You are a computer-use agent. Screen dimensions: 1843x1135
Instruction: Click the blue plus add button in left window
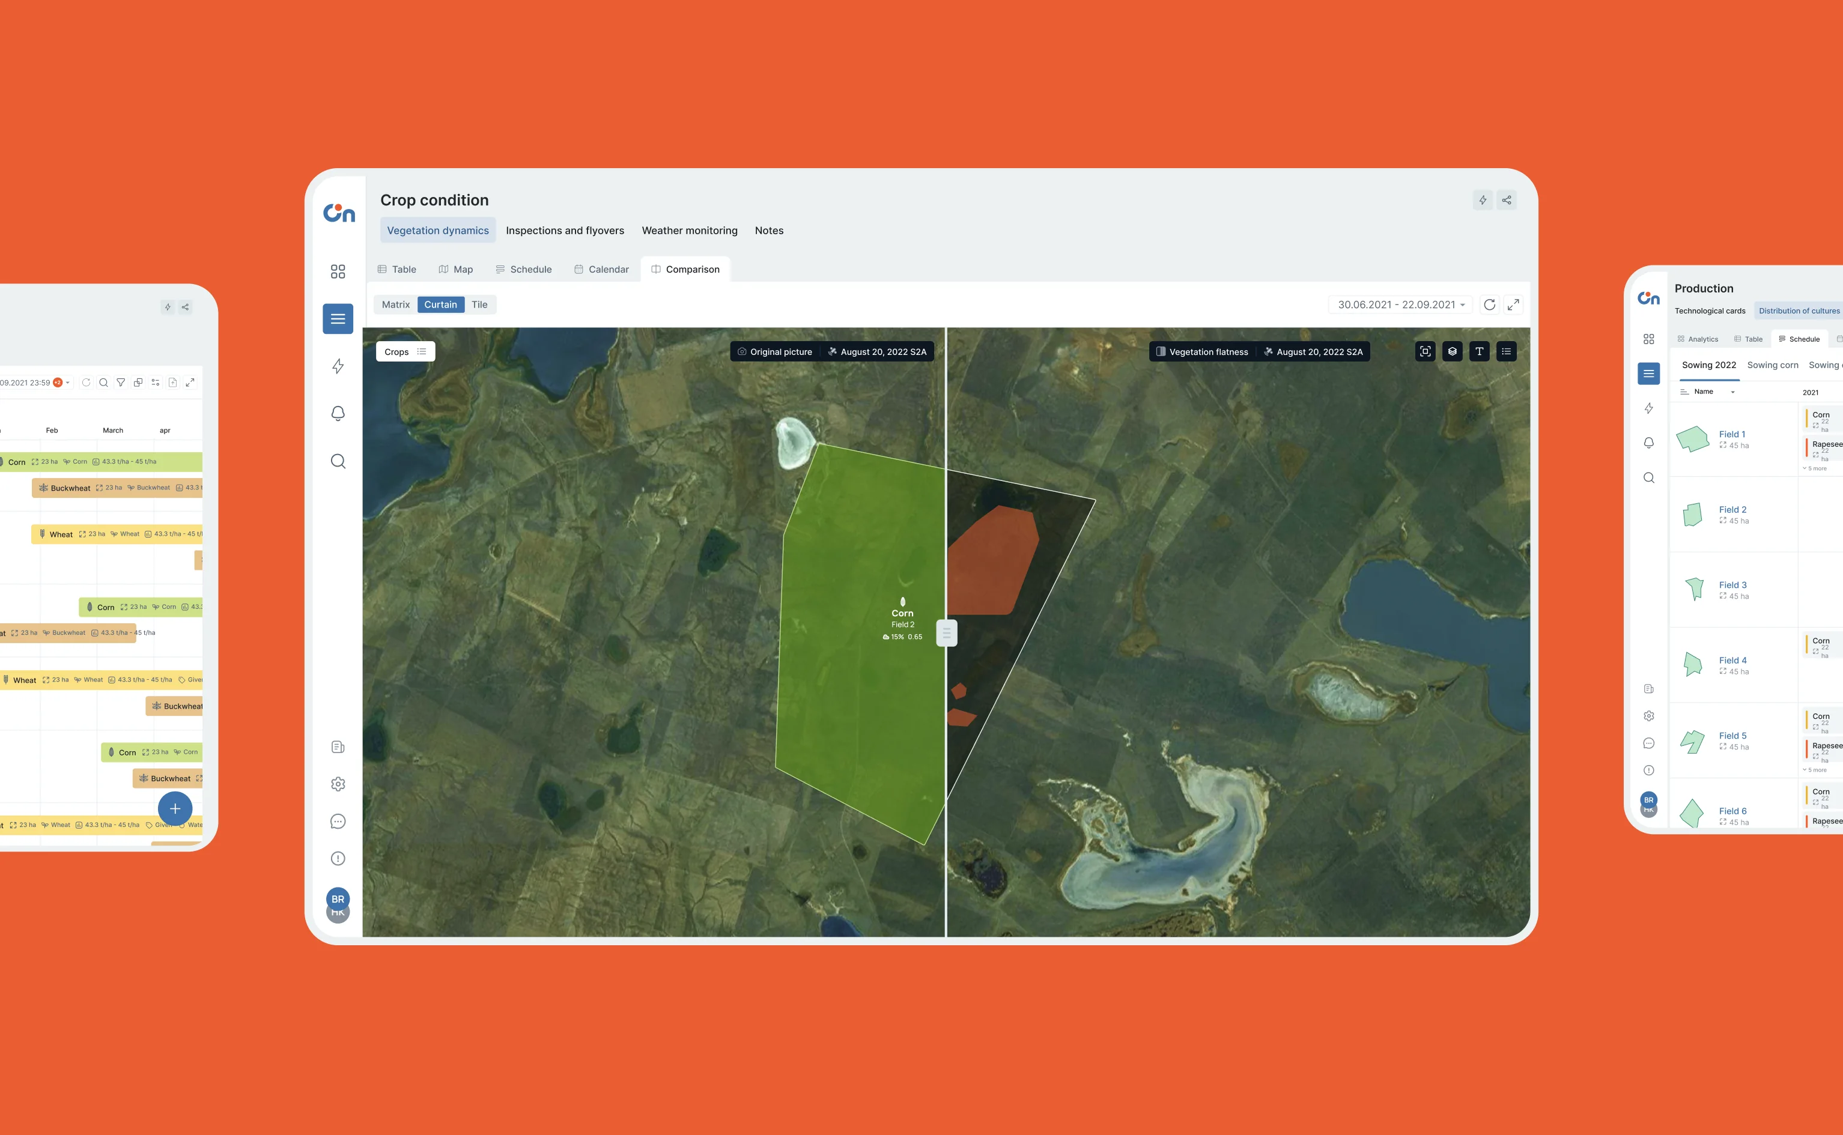pyautogui.click(x=175, y=808)
